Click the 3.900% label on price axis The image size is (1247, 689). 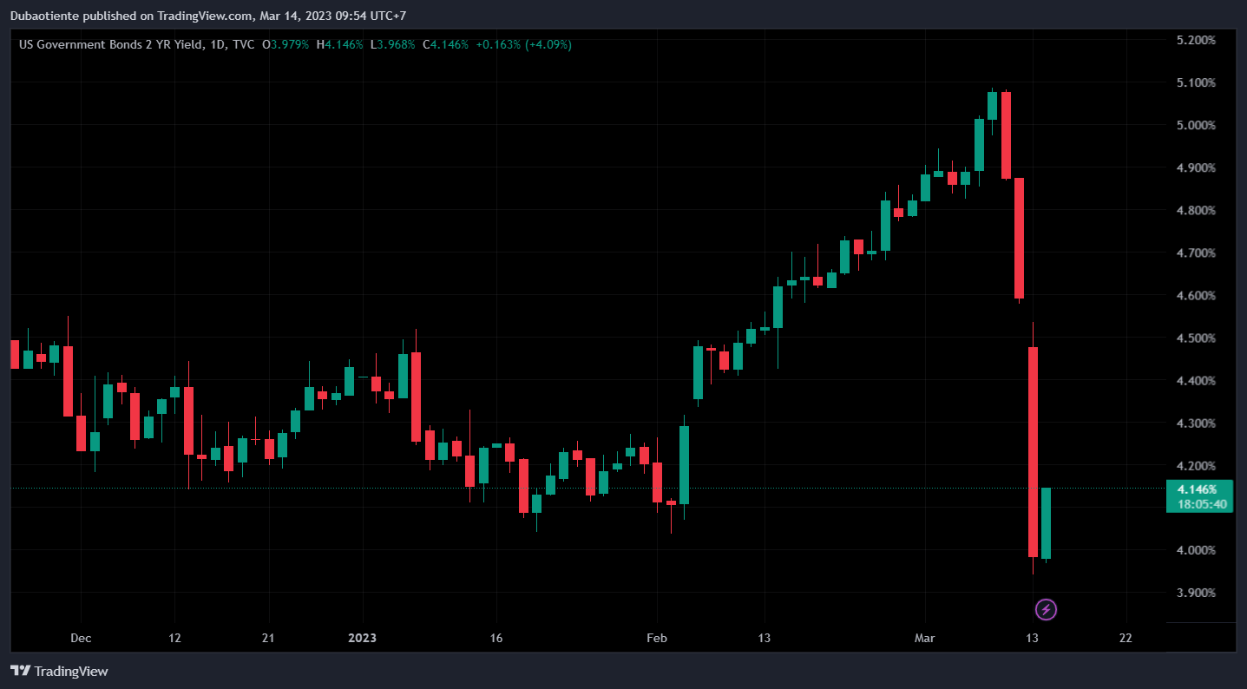[x=1194, y=594]
